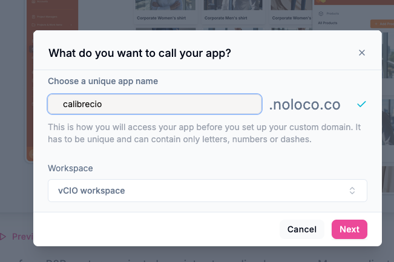Click the dialog title "What do you want to call your app?"
394x262 pixels.
click(x=140, y=53)
